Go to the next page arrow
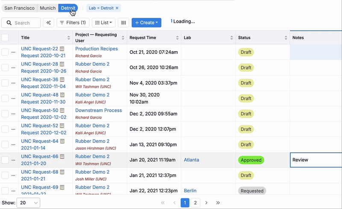The image size is (342, 209). coord(206,203)
